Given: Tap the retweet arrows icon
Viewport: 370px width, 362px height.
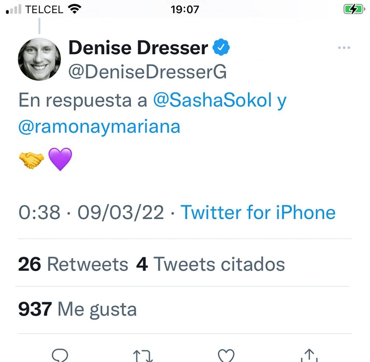Looking at the screenshot, I should coord(143,356).
